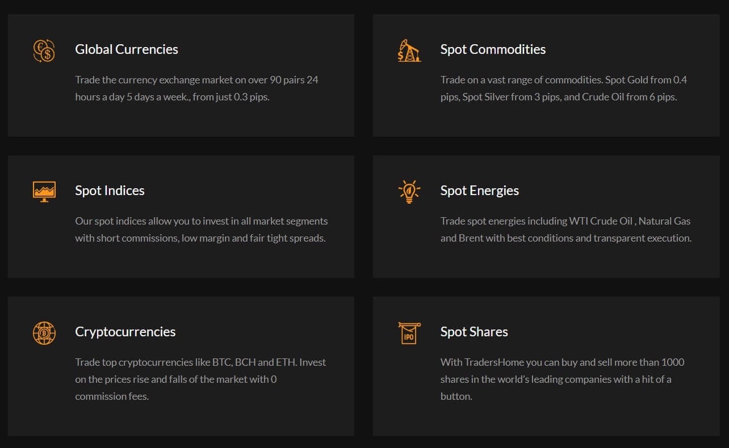Image resolution: width=729 pixels, height=448 pixels.
Task: Click the oil pump Spot Commodities icon
Action: (x=409, y=50)
